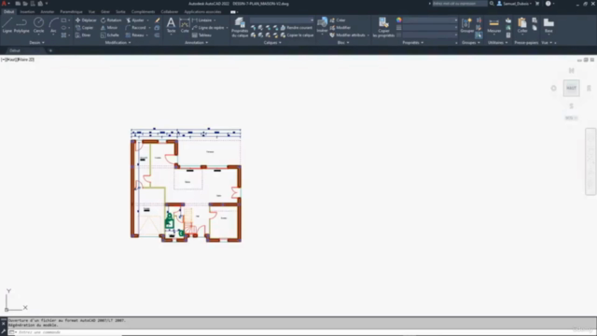Expand the Dessin panel
The height and width of the screenshot is (336, 597).
(37, 43)
